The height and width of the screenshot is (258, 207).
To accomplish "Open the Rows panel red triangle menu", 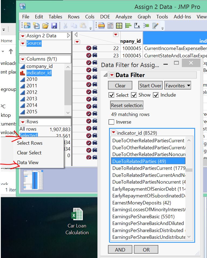I will click(23, 122).
